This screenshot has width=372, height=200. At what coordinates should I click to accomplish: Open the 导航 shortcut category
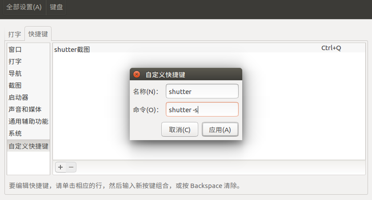pos(28,73)
